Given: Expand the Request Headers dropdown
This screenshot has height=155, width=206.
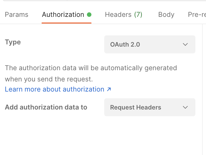Looking at the screenshot, I should point(150,107).
